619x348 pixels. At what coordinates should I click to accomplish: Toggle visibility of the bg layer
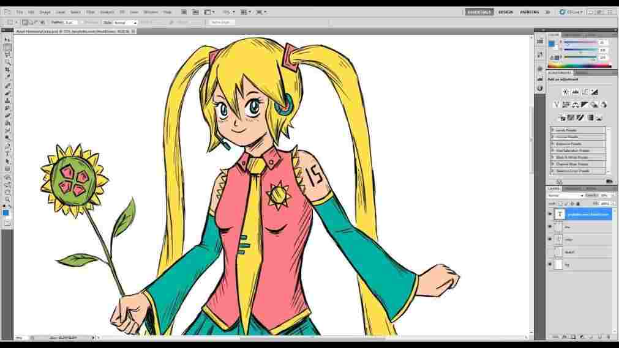click(x=550, y=265)
